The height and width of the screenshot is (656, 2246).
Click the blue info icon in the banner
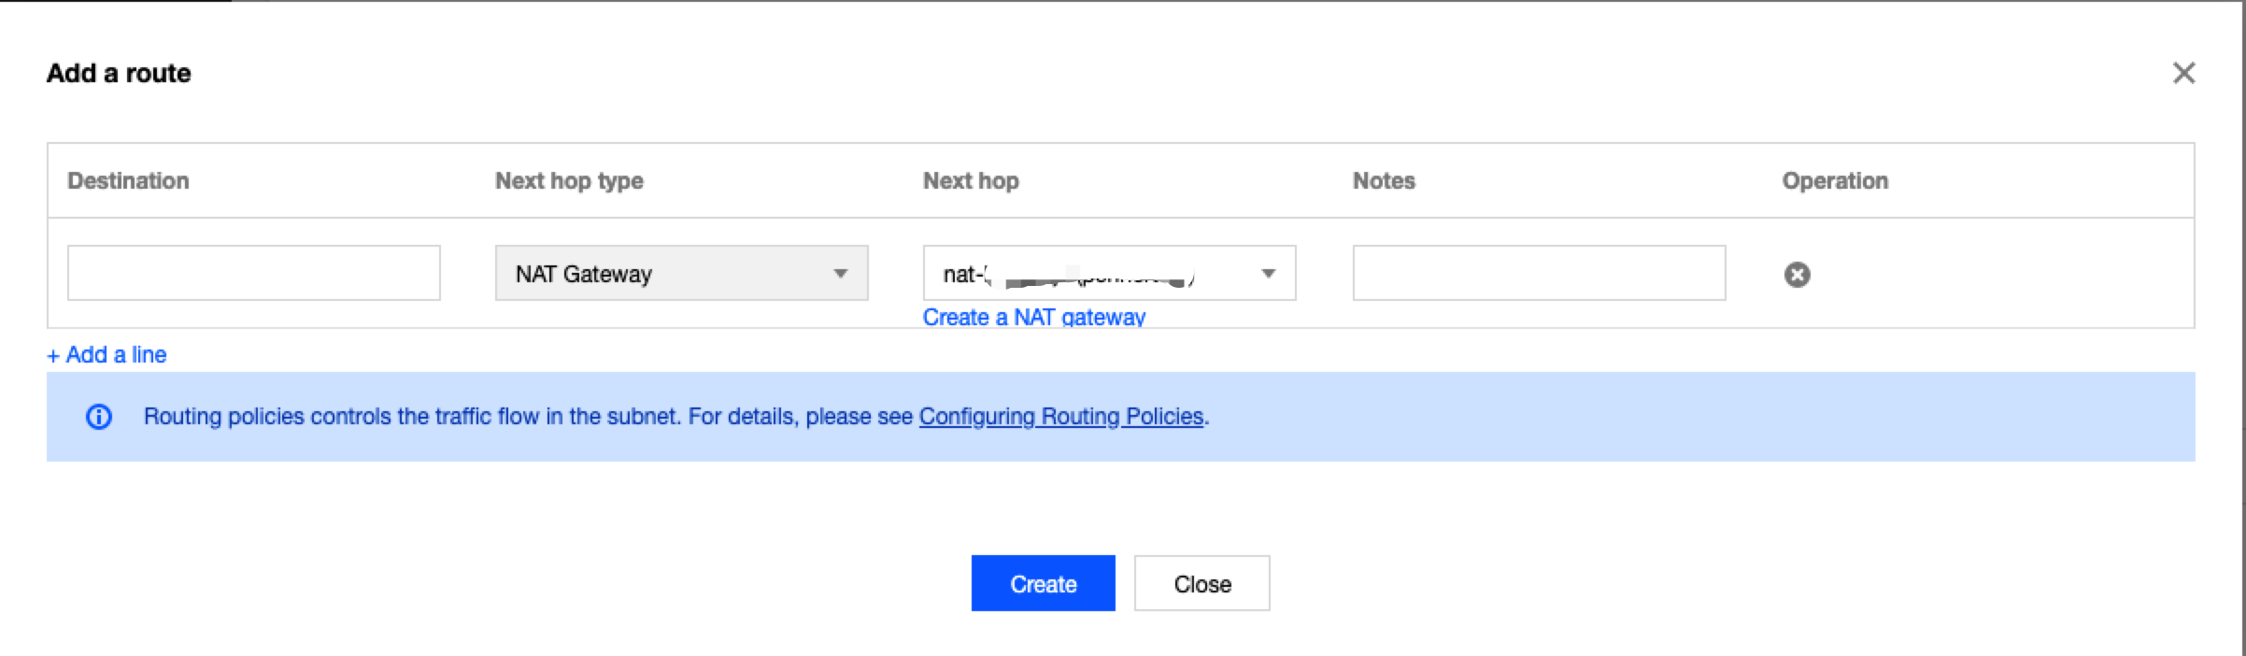point(99,417)
